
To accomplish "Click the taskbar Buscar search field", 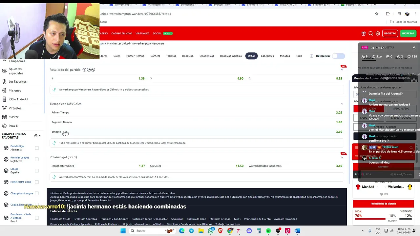I will pyautogui.click(x=152, y=231).
